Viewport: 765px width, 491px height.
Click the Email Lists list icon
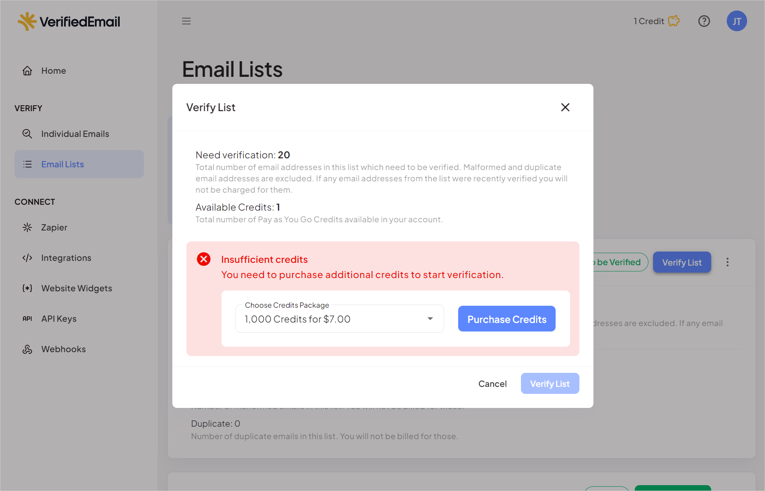click(27, 164)
